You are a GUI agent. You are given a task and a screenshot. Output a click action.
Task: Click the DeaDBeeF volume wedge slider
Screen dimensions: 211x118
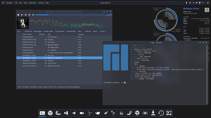point(108,15)
